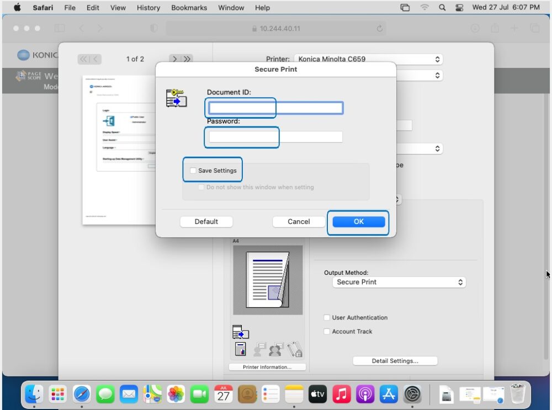Click the printer output icon above Printer Information

pos(241,332)
